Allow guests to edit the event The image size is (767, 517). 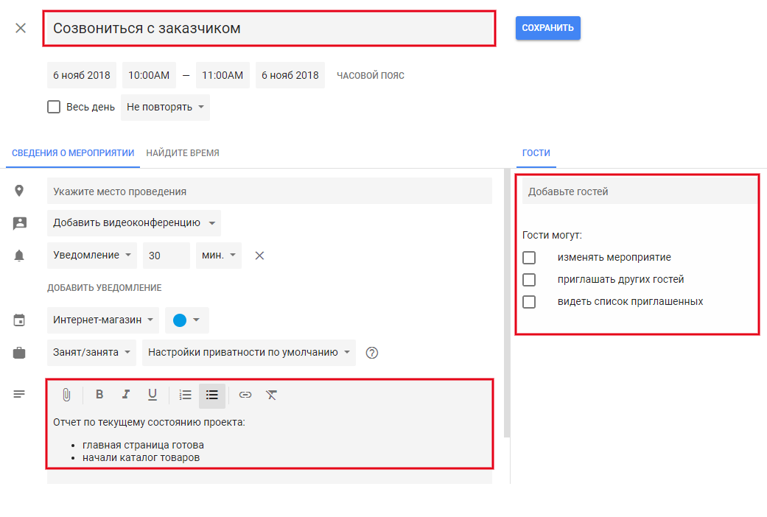click(529, 258)
